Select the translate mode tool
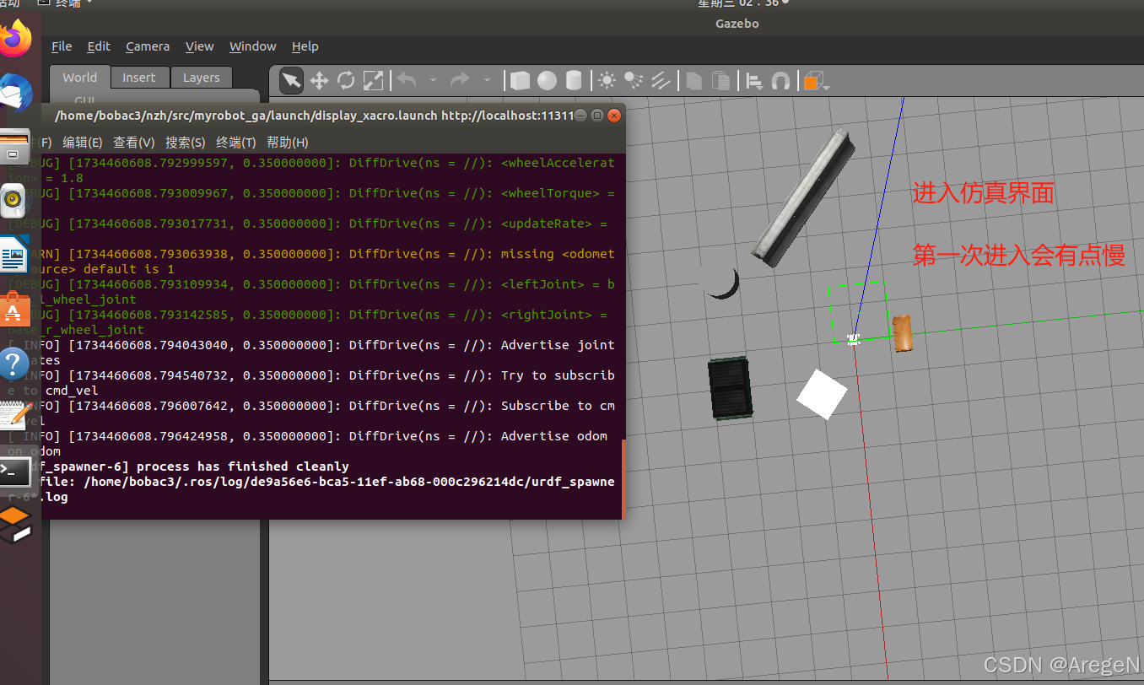 [x=319, y=80]
